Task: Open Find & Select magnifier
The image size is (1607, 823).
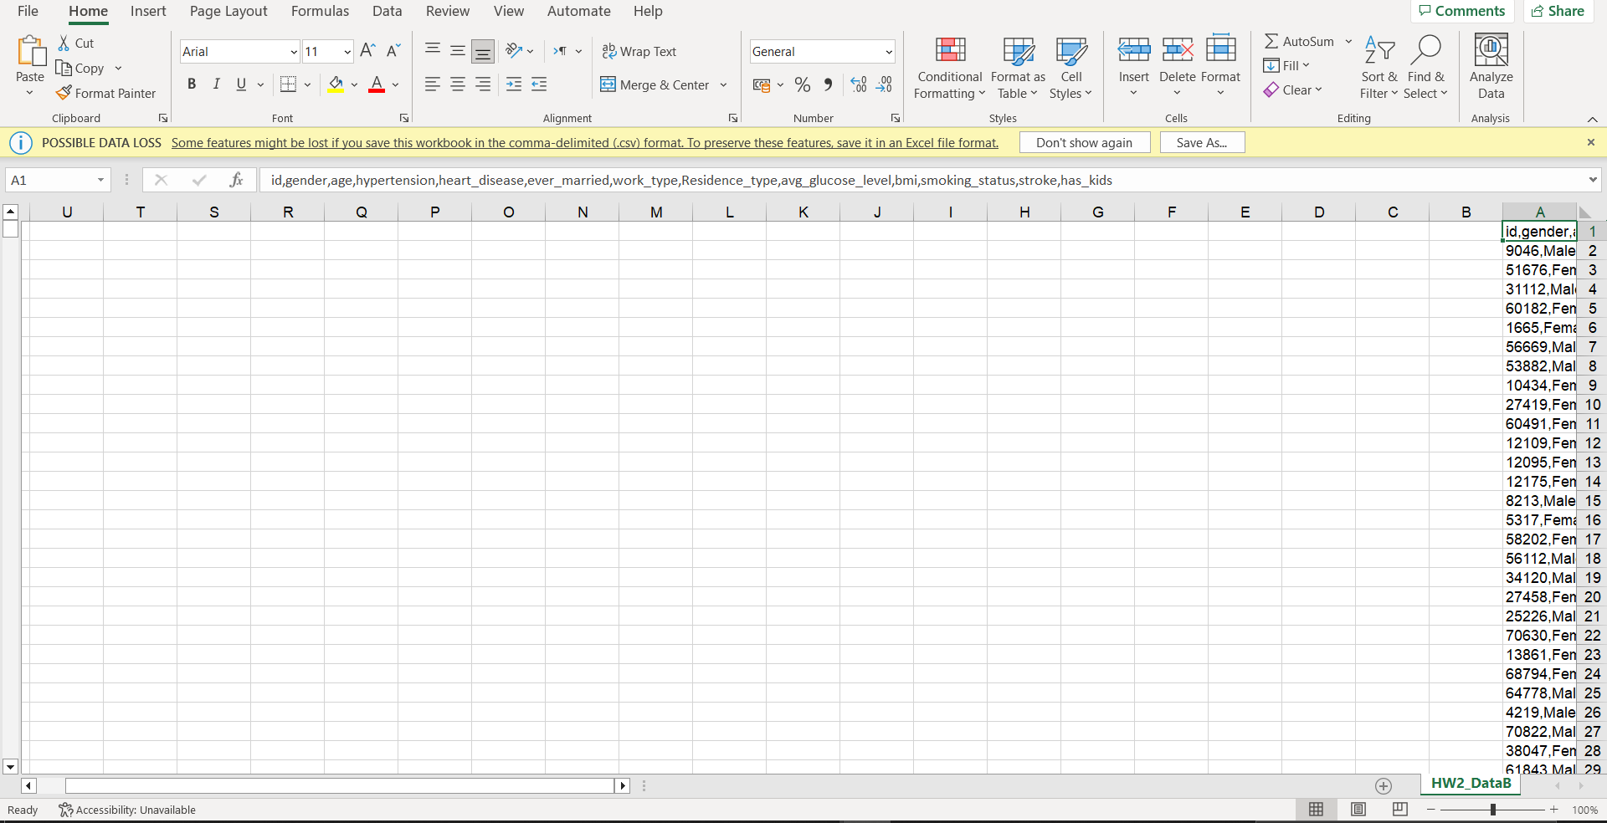Action: (x=1426, y=69)
